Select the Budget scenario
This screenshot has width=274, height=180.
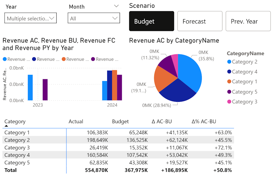tap(152, 21)
